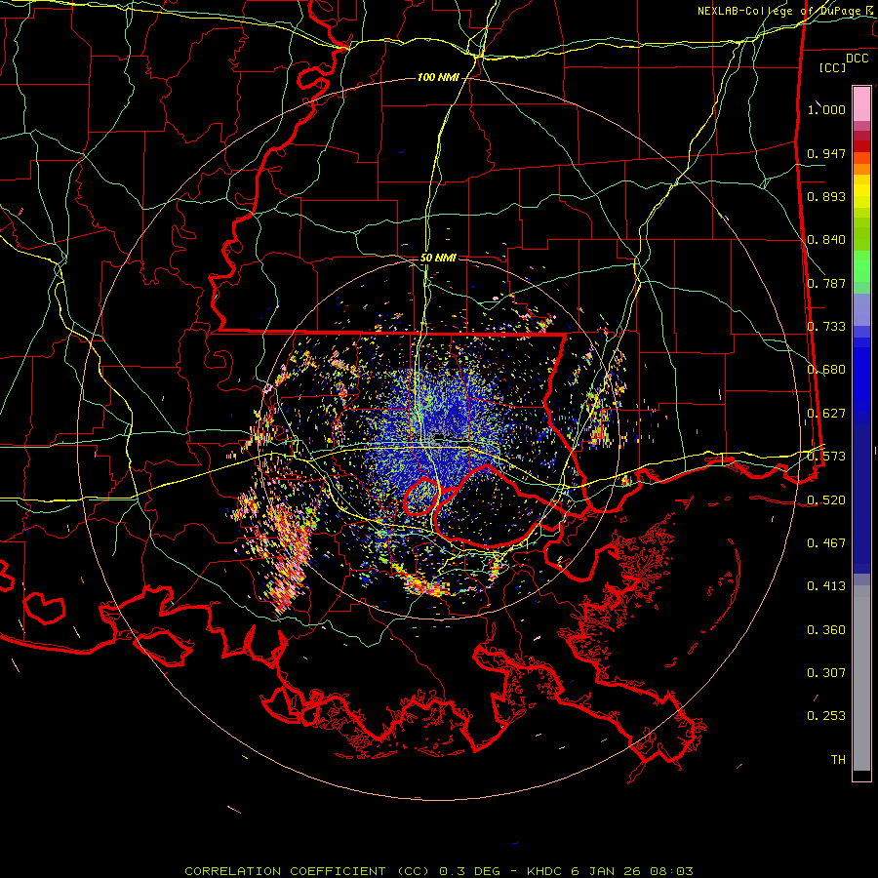
Task: Click the [CC] label above the color scale
Action: (x=832, y=67)
